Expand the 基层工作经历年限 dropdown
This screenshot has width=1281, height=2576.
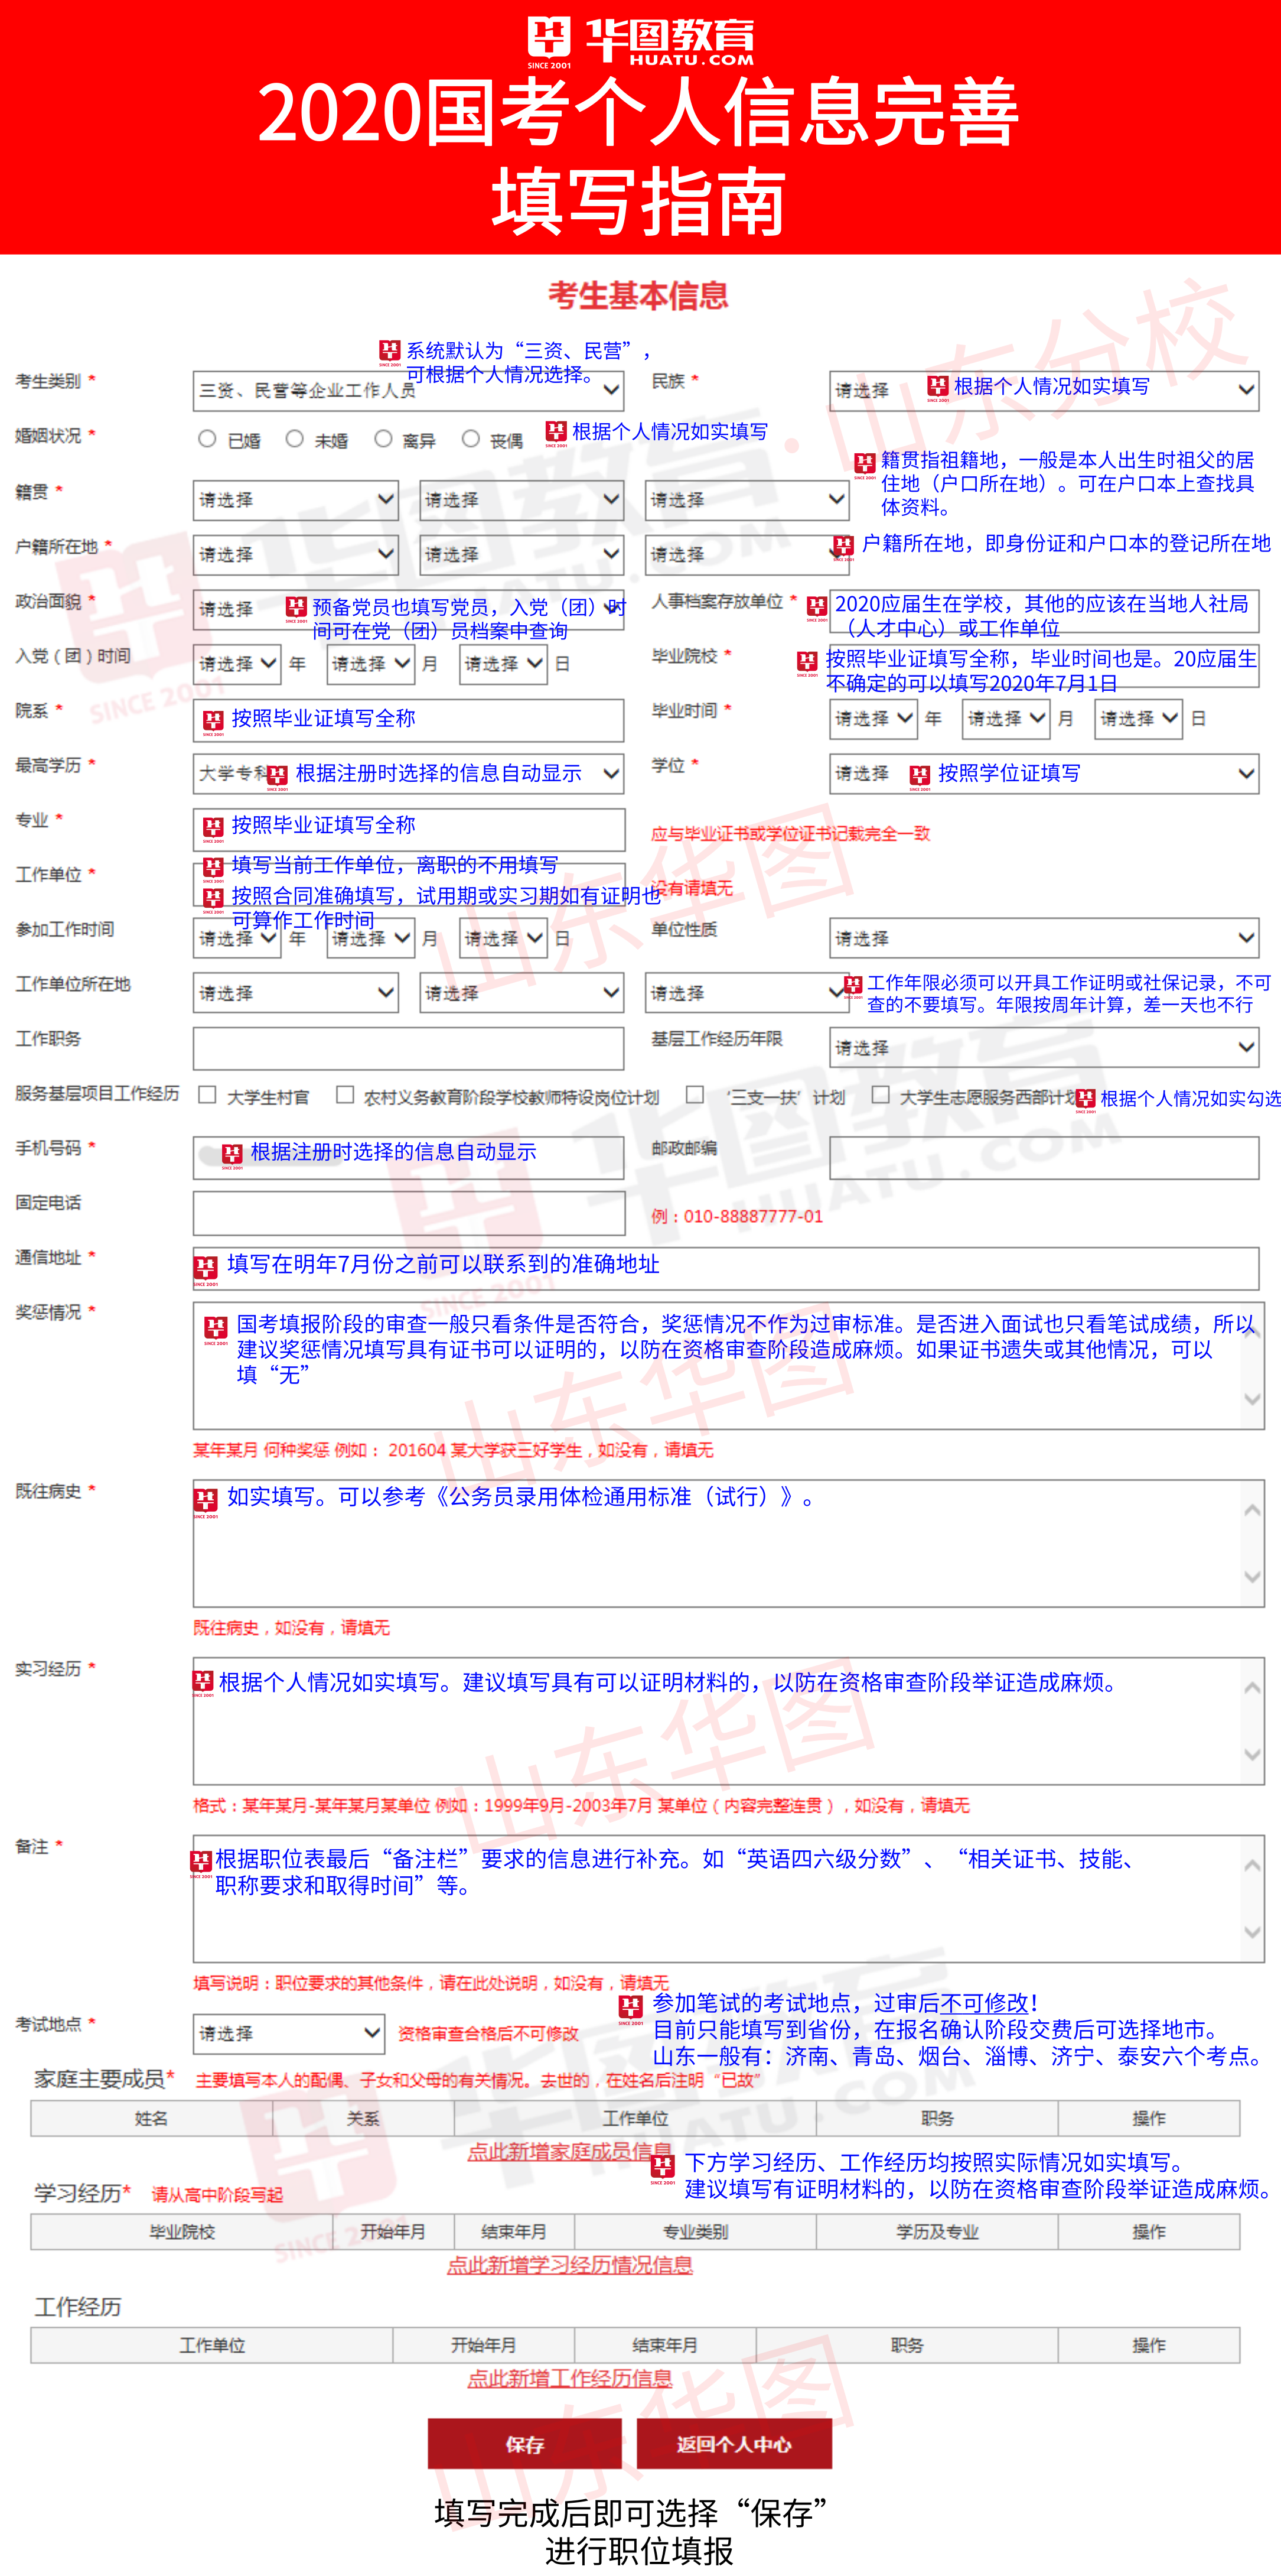[x=1043, y=1047]
